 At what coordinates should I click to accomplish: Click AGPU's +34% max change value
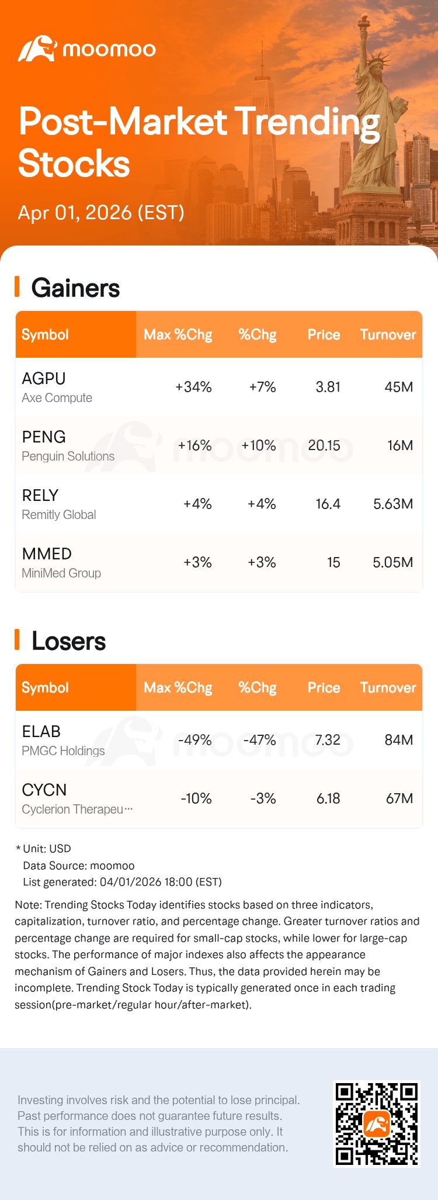pyautogui.click(x=193, y=387)
